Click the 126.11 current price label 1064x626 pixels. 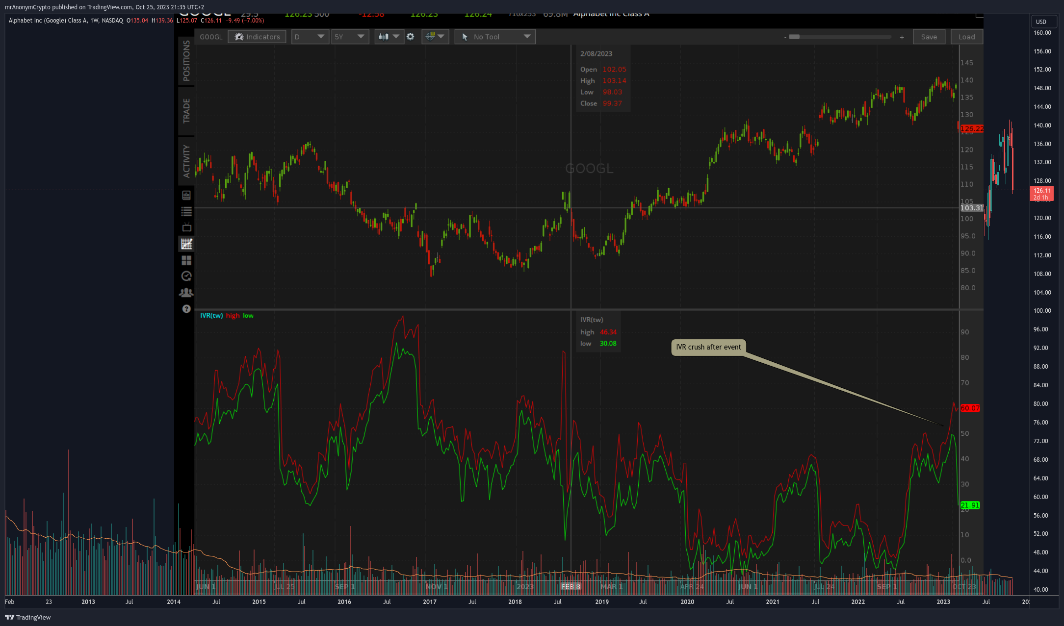pos(1042,194)
